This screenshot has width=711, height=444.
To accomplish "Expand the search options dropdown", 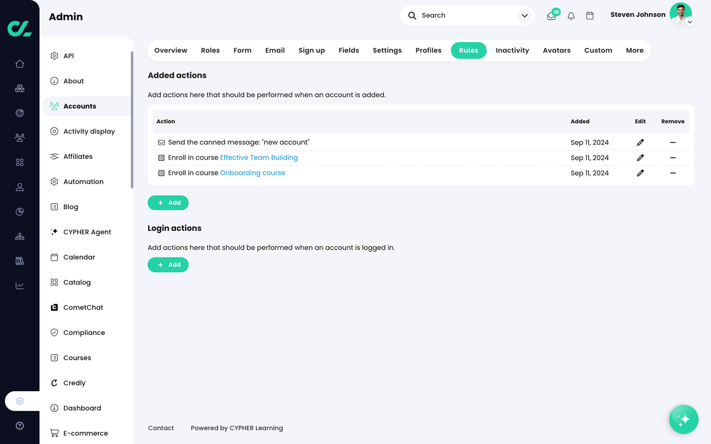I will pyautogui.click(x=524, y=16).
